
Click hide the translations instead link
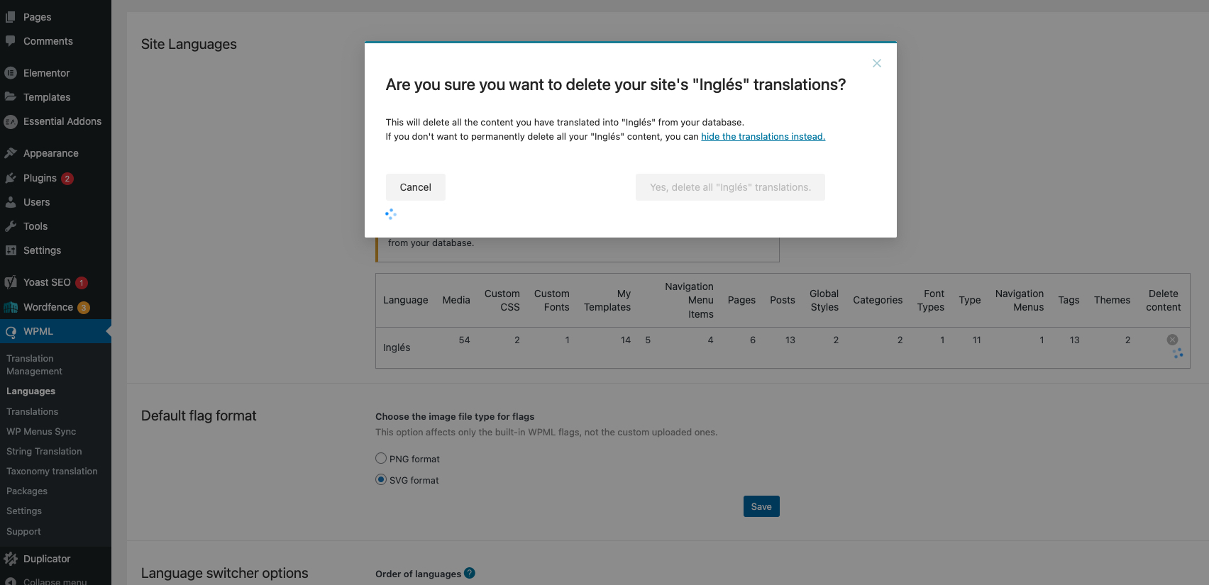point(763,137)
